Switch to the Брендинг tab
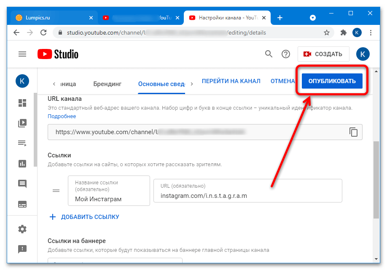Viewport: 387px width, 270px height. [x=107, y=84]
